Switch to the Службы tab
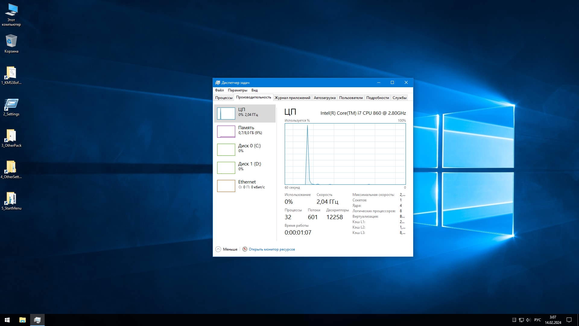Viewport: 579px width, 326px height. coord(399,98)
